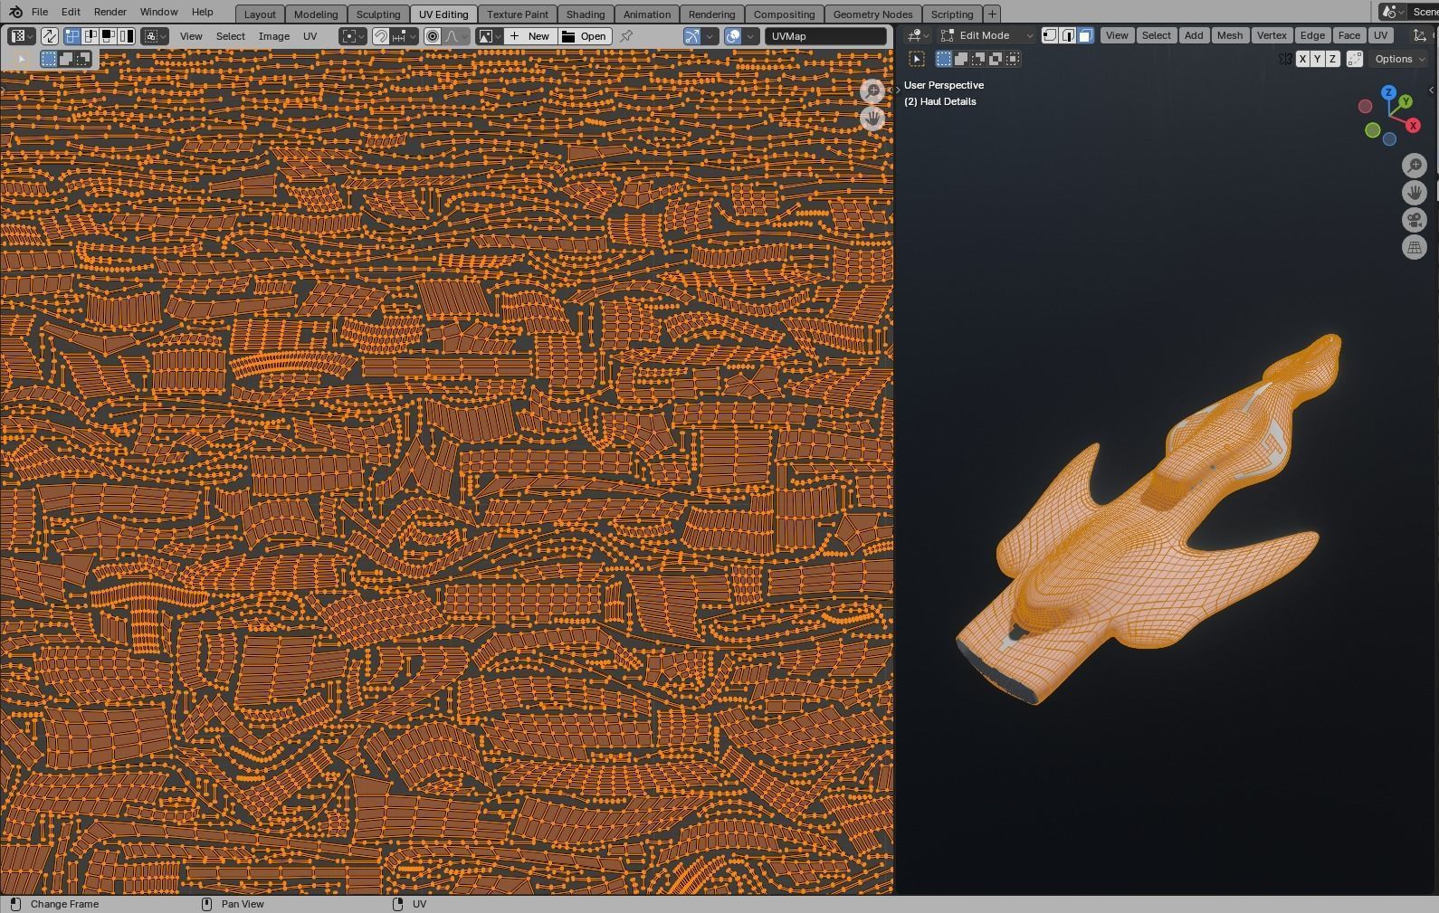Switch to the Sculpting workspace tab
Viewport: 1439px width, 913px height.
pyautogui.click(x=378, y=14)
